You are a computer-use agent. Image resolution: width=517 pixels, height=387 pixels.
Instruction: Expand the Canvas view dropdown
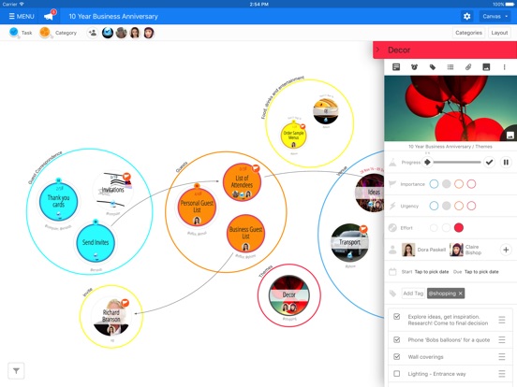click(x=495, y=16)
